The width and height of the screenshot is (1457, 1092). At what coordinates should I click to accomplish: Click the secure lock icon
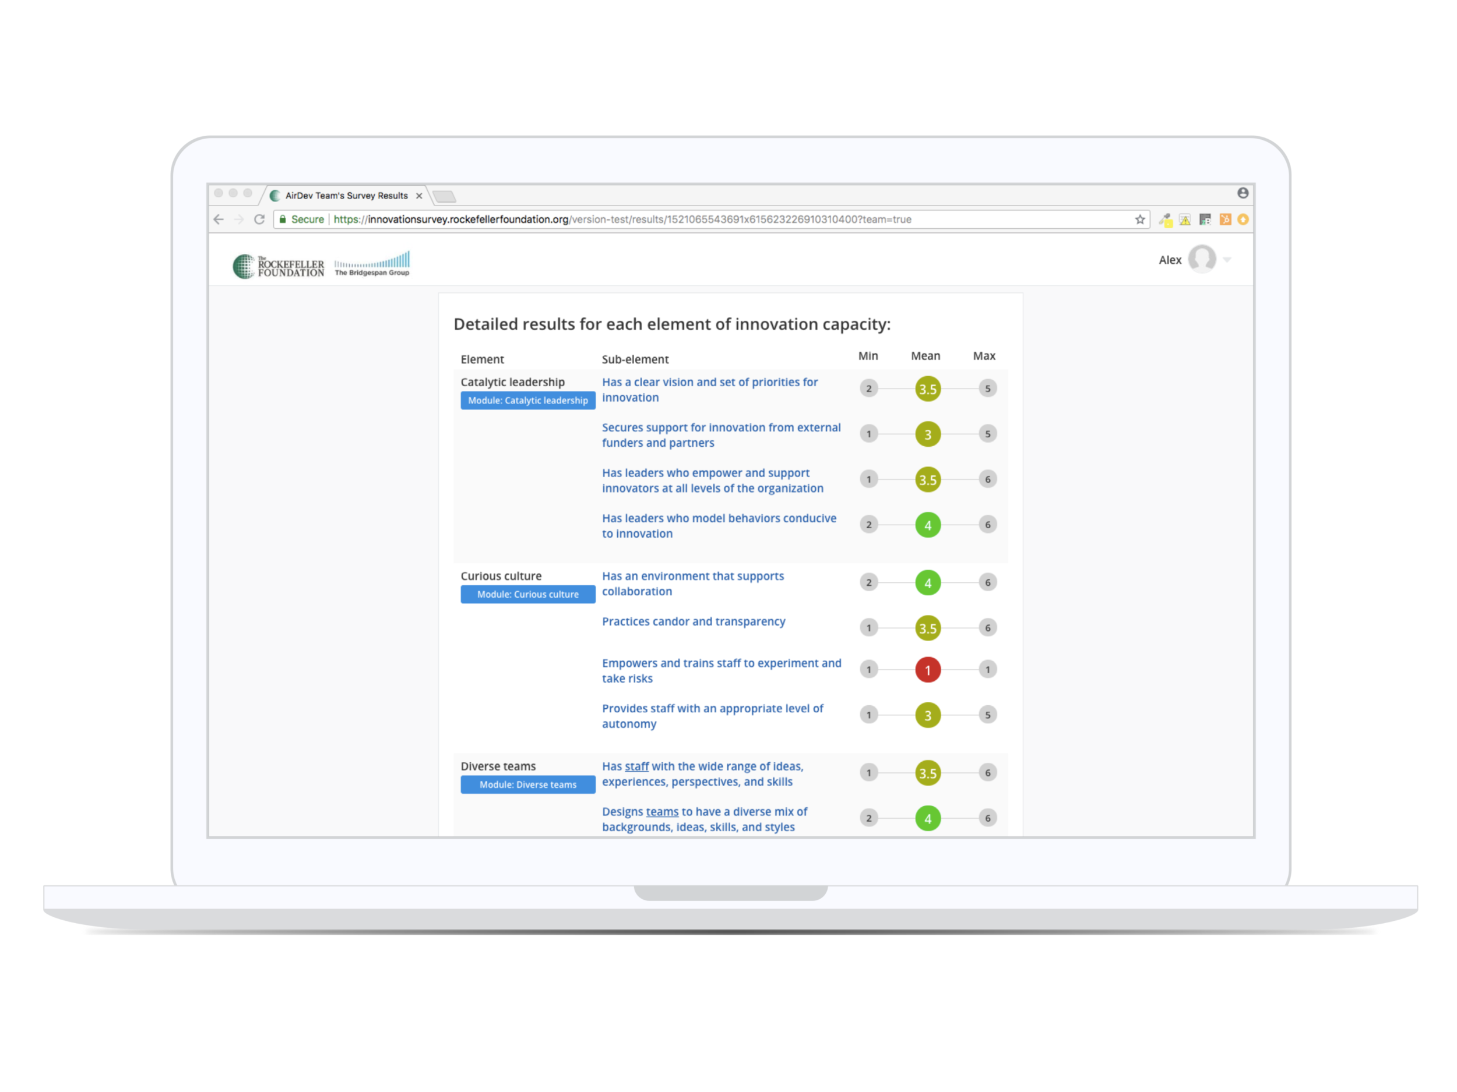(x=283, y=219)
